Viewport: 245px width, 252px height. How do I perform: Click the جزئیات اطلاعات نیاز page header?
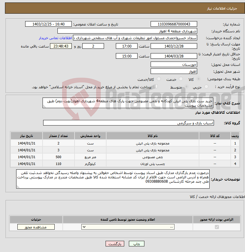[x=222, y=8]
